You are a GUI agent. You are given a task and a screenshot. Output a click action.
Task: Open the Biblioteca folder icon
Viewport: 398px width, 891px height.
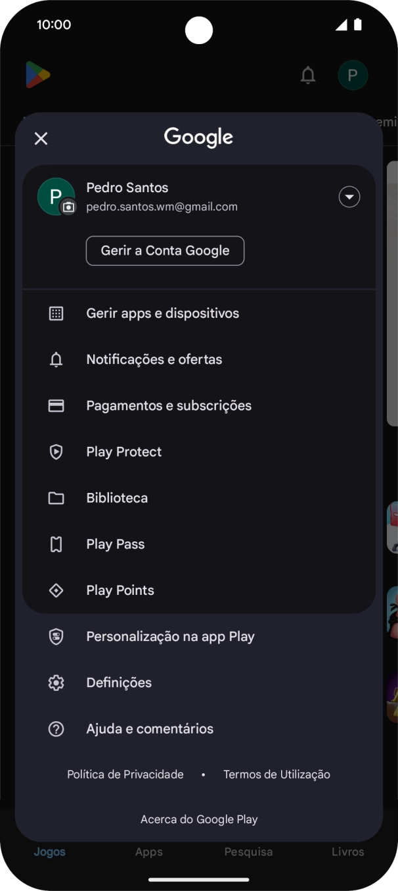coord(56,497)
